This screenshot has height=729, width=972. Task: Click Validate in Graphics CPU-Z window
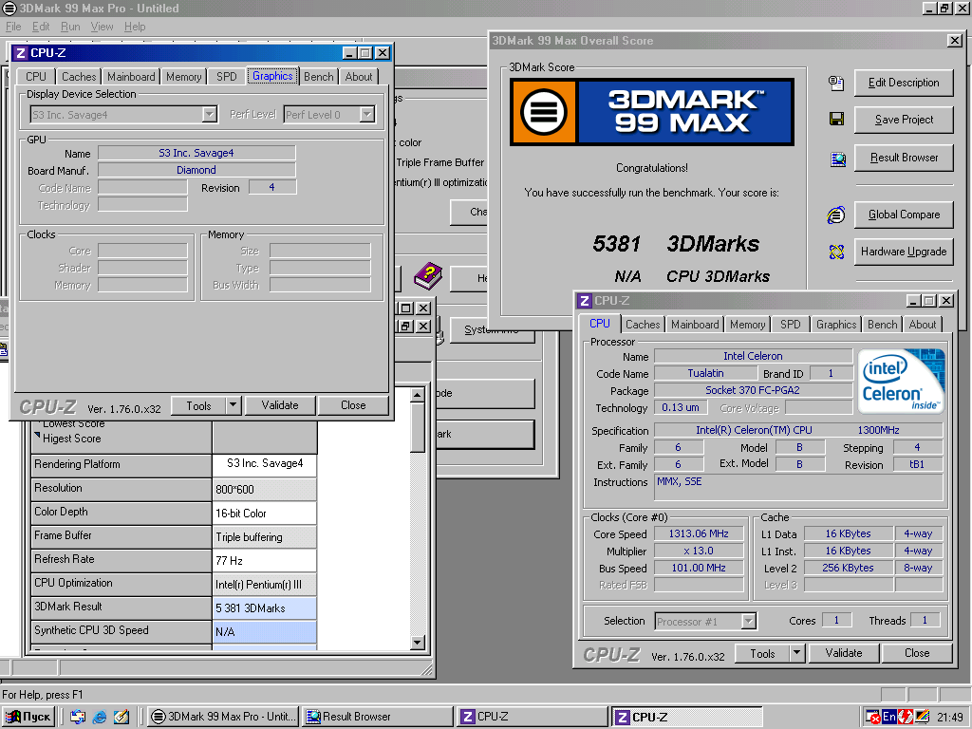(280, 405)
